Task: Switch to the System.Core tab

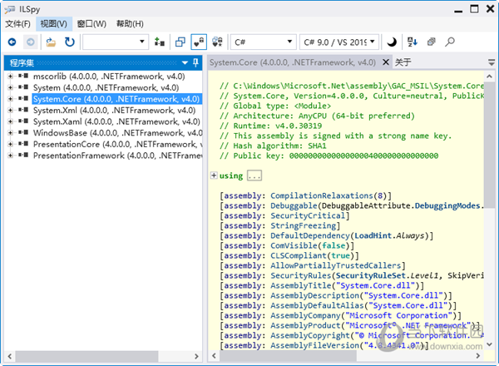Action: [x=293, y=62]
